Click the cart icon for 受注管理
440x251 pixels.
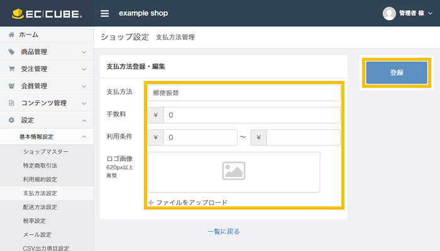tap(11, 69)
